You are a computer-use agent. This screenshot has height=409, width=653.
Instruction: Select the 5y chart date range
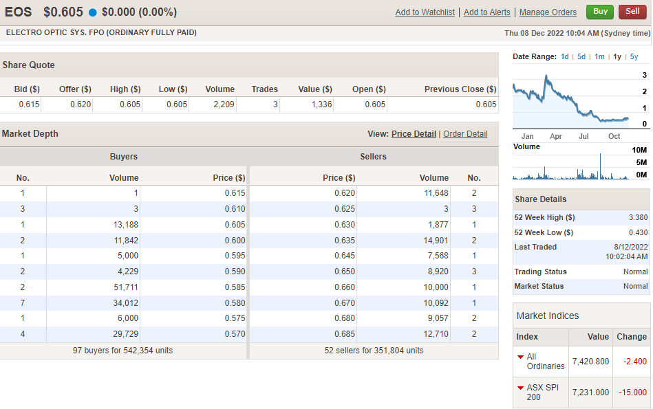[x=634, y=56]
